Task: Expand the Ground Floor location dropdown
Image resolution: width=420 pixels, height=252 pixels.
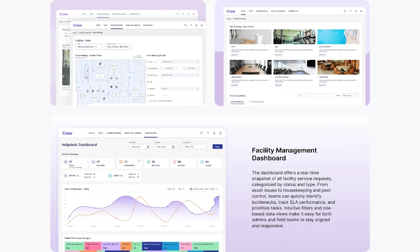Action: coord(120,47)
